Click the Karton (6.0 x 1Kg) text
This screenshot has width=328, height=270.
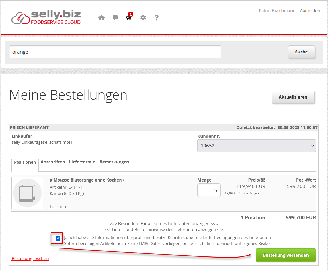[67, 194]
